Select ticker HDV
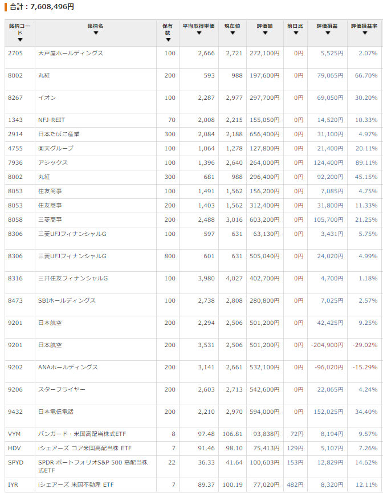The width and height of the screenshot is (383, 493). tap(14, 449)
